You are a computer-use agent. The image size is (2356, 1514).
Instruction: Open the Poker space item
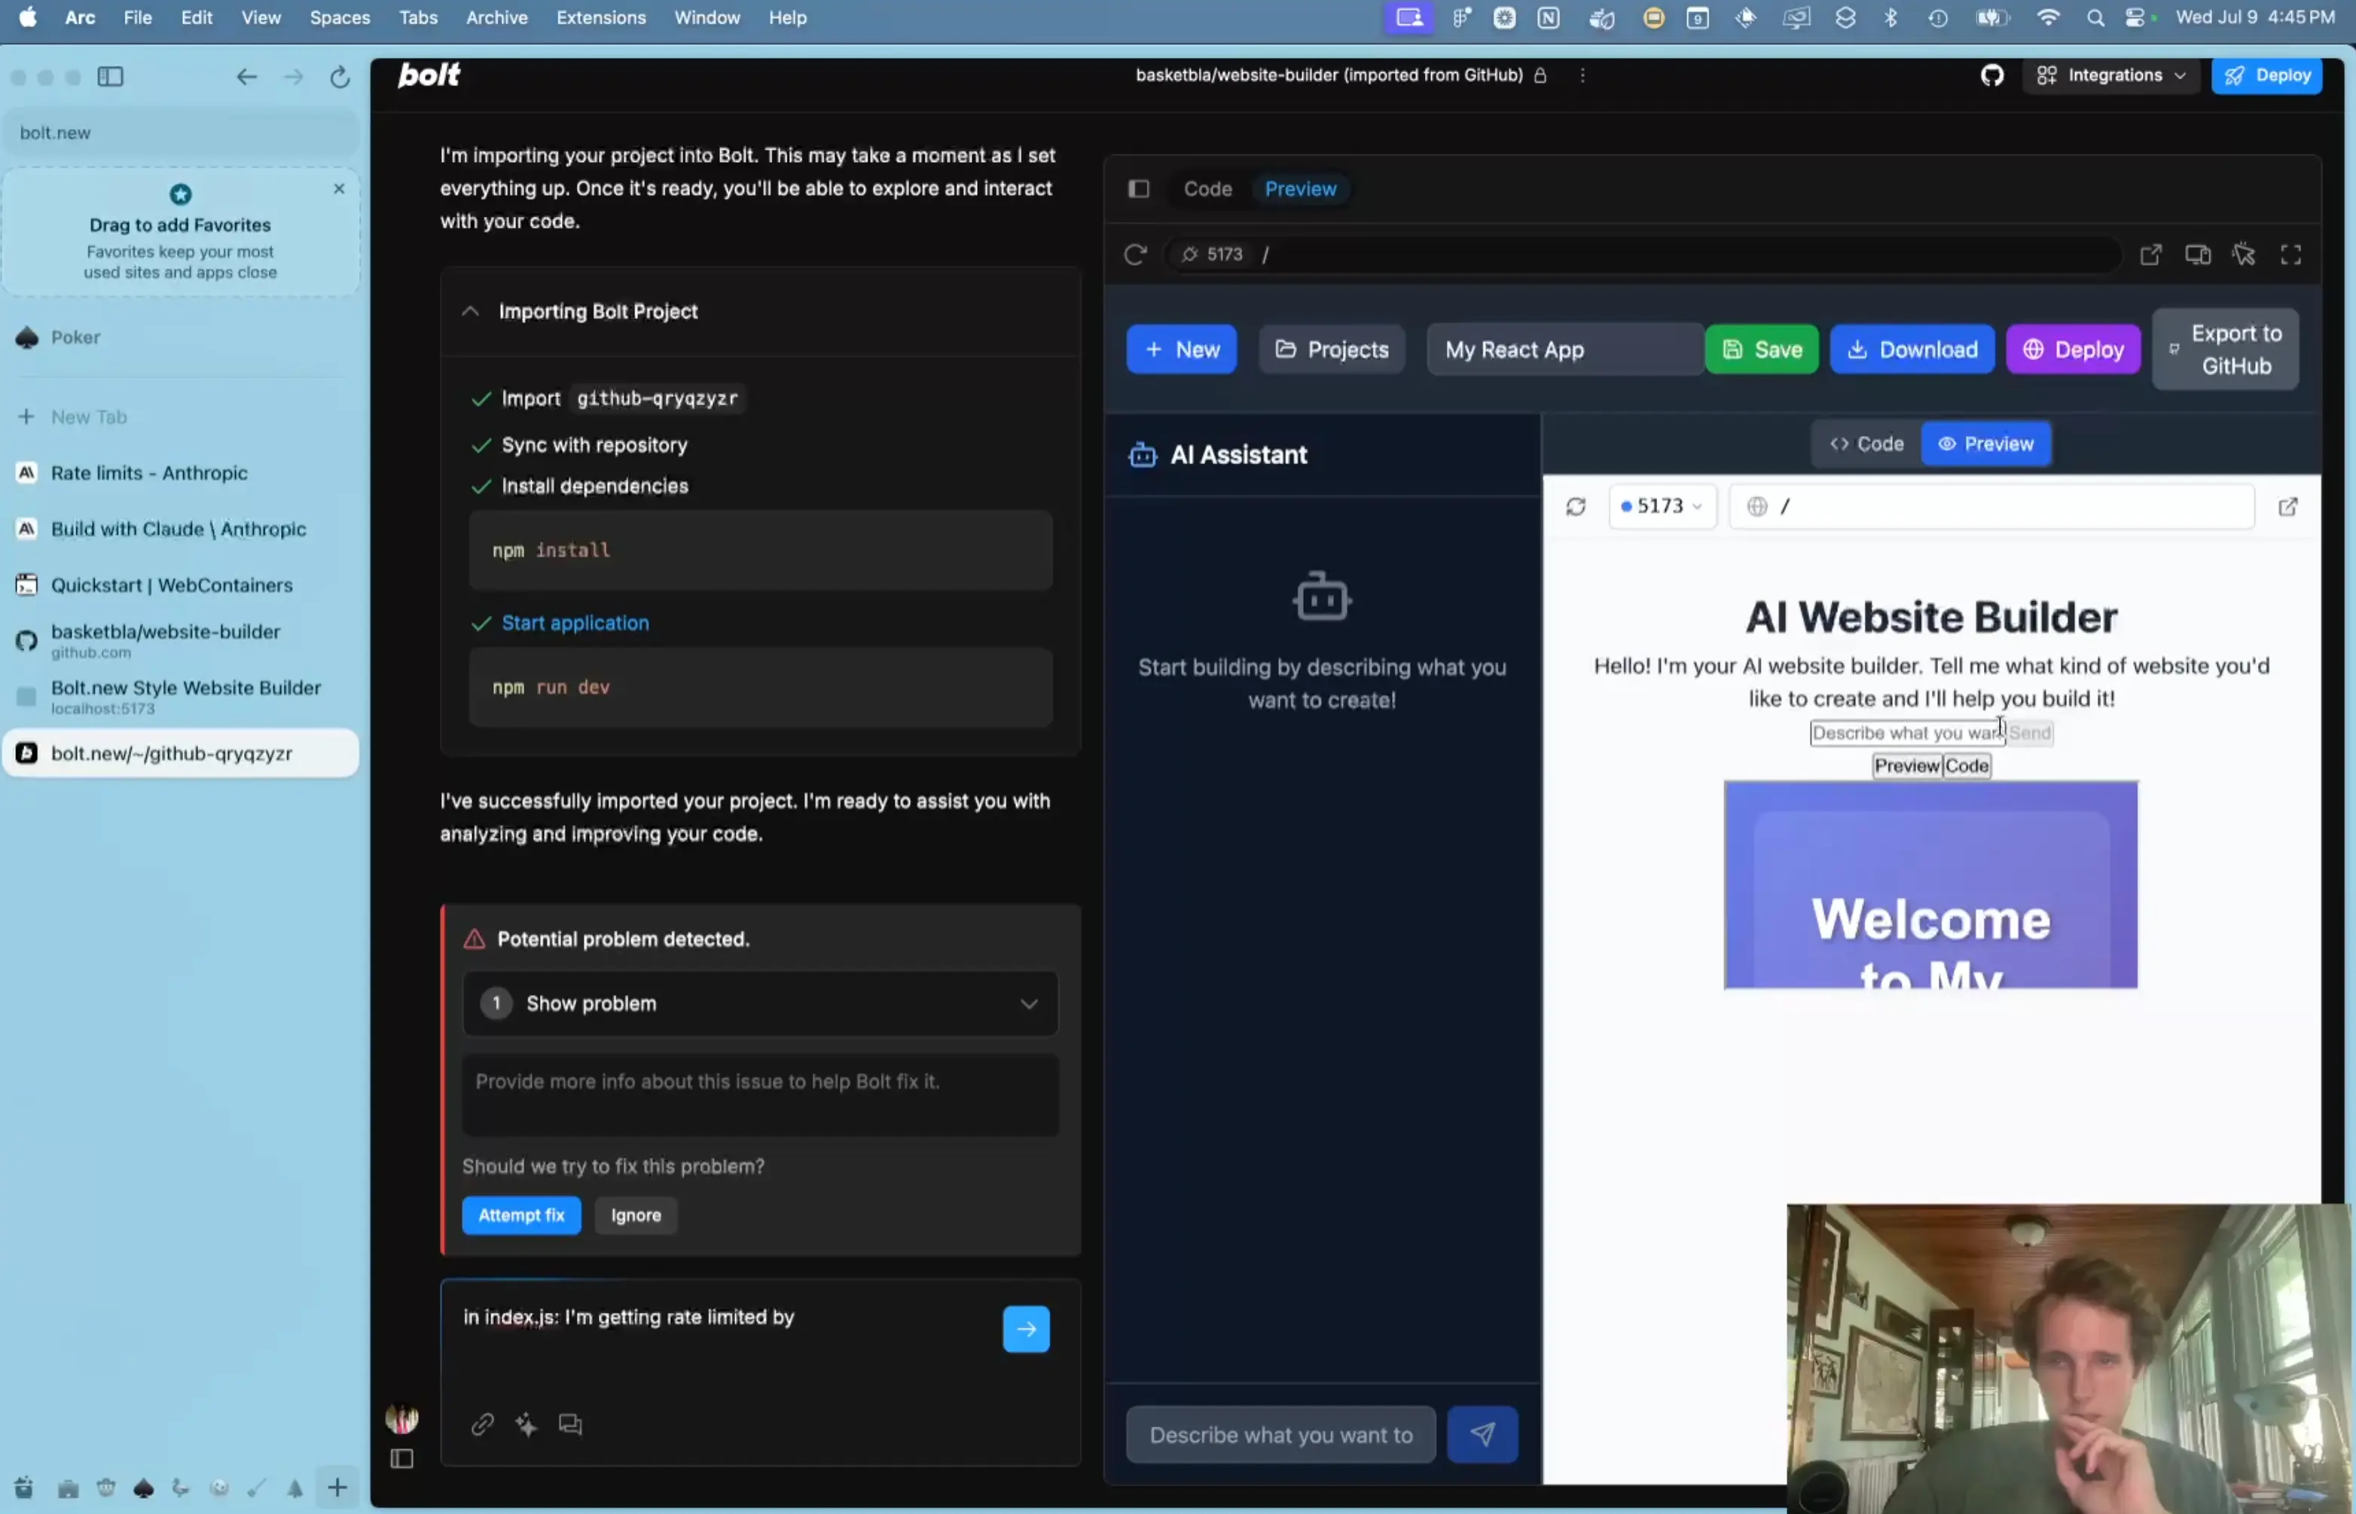click(181, 337)
